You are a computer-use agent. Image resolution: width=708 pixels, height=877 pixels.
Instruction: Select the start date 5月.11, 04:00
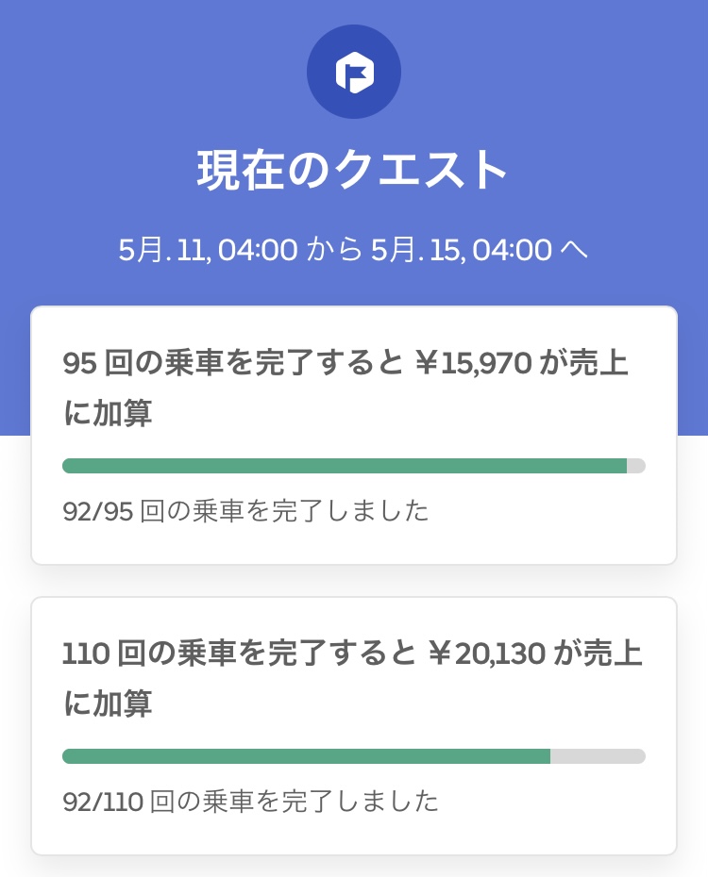pos(208,250)
